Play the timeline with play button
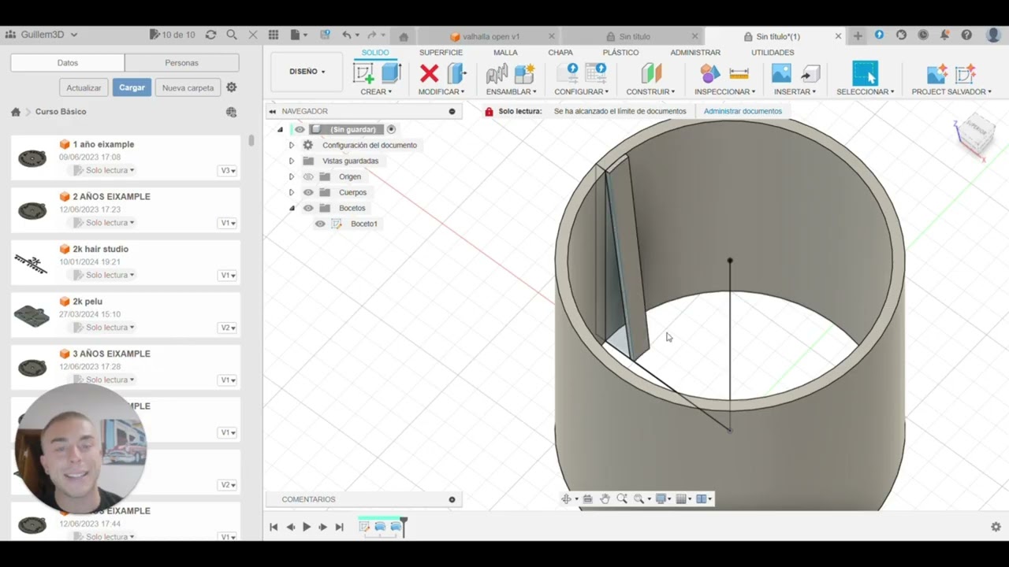 307,527
